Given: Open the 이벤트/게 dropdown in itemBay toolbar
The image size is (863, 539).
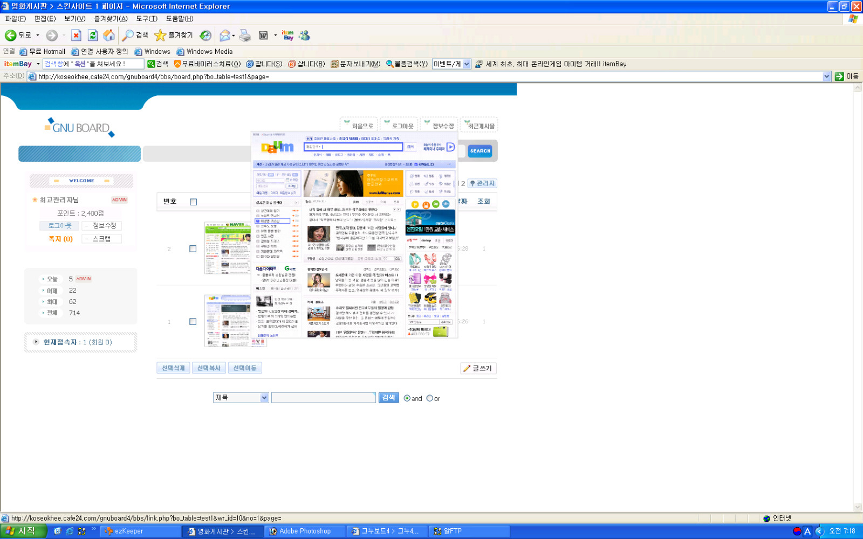Looking at the screenshot, I should click(467, 64).
